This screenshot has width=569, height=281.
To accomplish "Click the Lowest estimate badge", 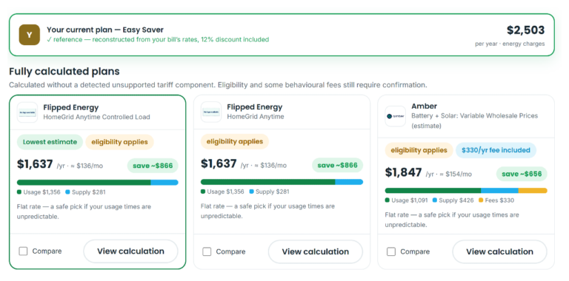I will (50, 142).
